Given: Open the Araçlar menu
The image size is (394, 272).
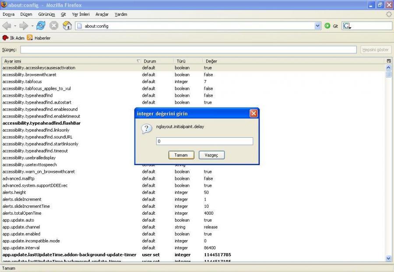Looking at the screenshot, I should pyautogui.click(x=102, y=14).
